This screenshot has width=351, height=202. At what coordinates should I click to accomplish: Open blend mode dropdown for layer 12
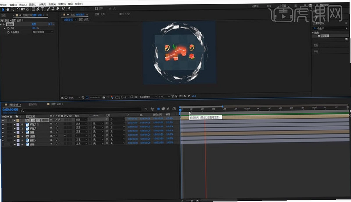click(81, 132)
